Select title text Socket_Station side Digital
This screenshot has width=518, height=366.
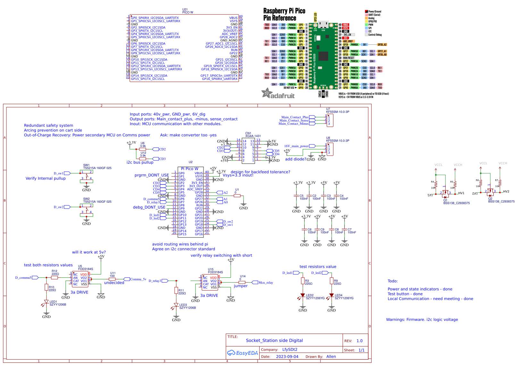point(274,340)
